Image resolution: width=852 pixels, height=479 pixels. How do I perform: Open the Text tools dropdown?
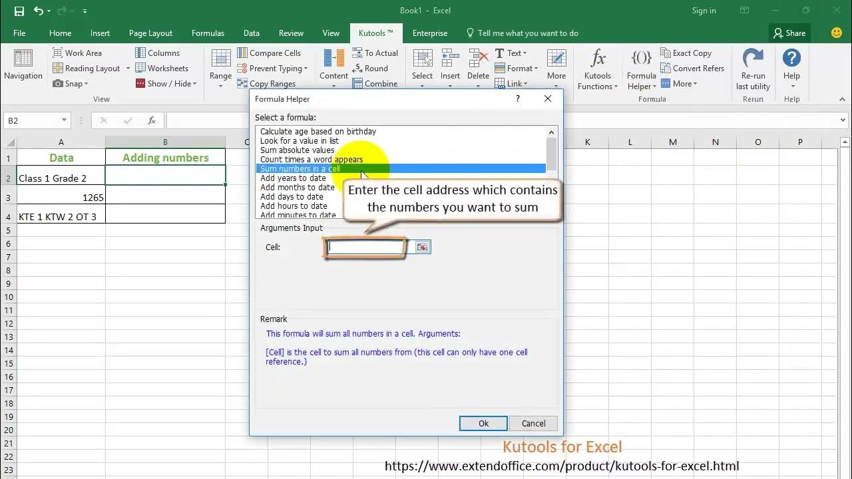pyautogui.click(x=511, y=53)
